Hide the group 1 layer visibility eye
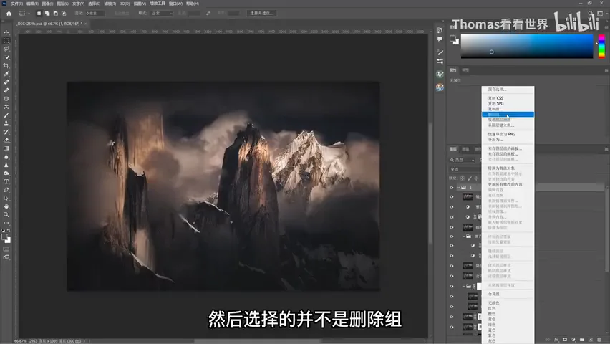610x344 pixels. click(452, 188)
